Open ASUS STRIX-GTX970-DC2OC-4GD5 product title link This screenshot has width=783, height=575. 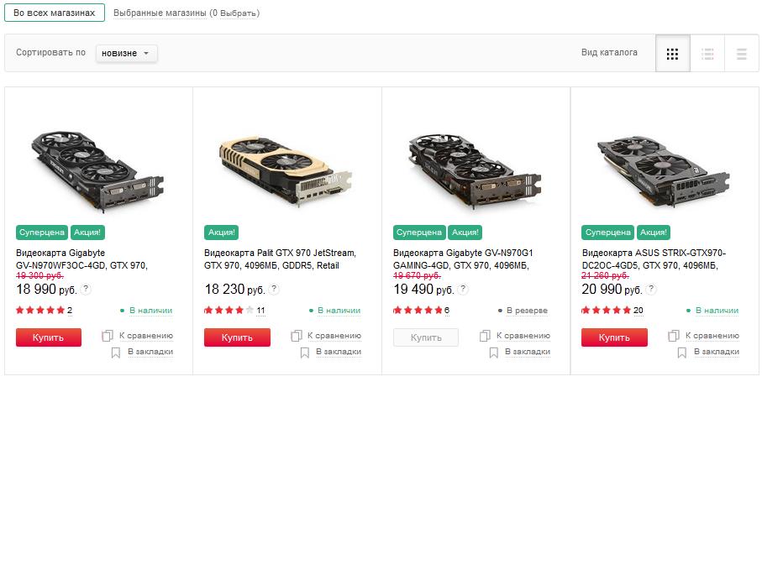[x=654, y=259]
